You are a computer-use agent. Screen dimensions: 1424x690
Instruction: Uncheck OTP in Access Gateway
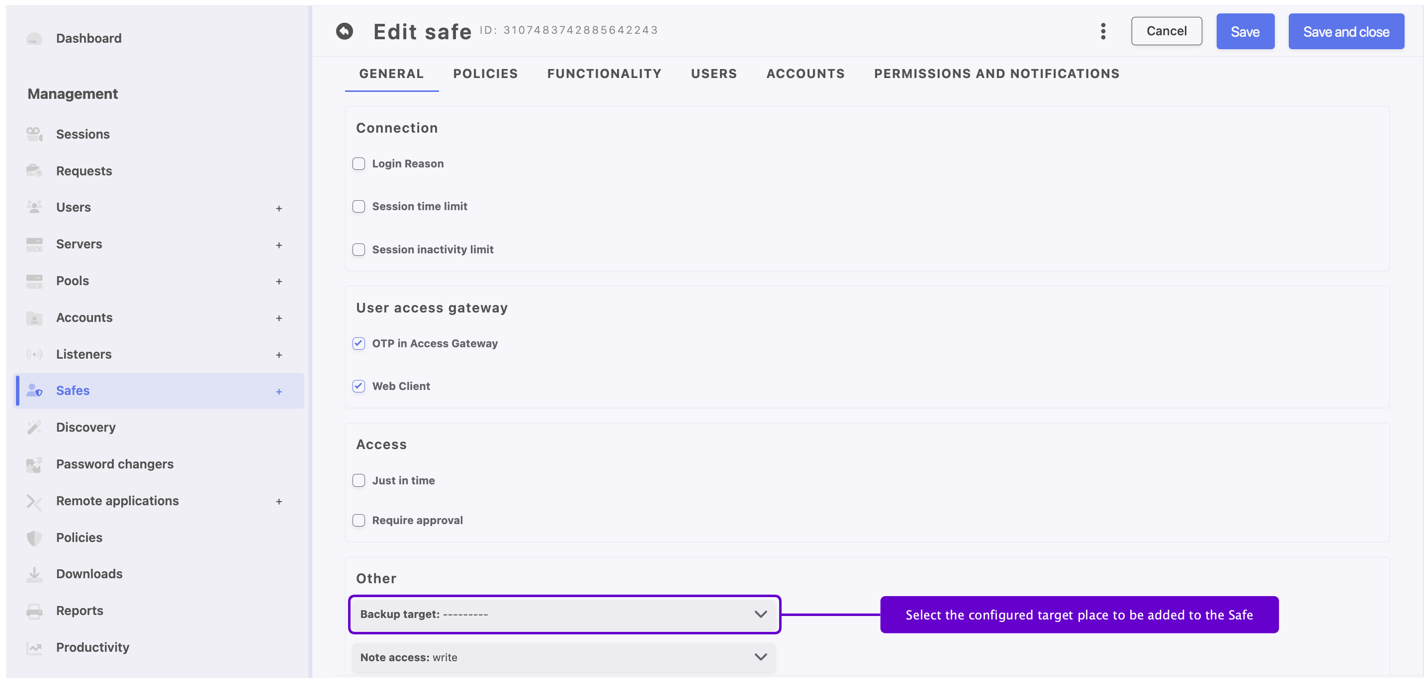click(x=359, y=344)
